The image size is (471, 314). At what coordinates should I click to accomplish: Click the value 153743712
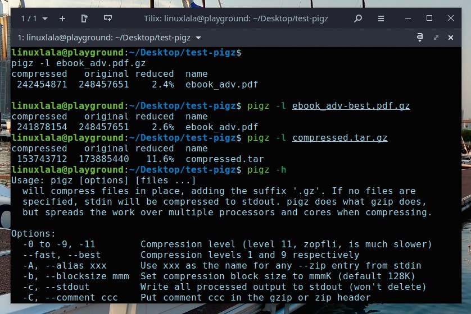[42, 159]
